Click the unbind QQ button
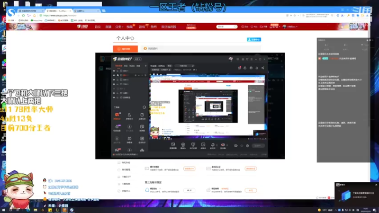The image size is (379, 213). (x=189, y=190)
